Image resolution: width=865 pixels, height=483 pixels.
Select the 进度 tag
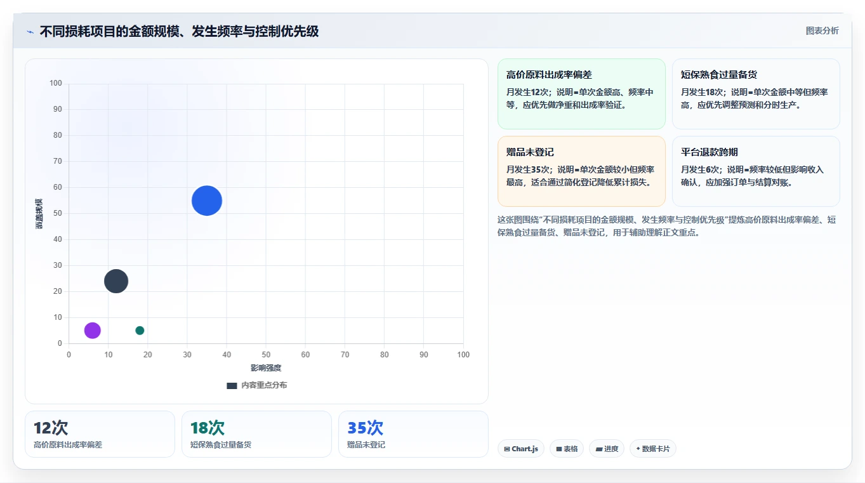click(607, 449)
